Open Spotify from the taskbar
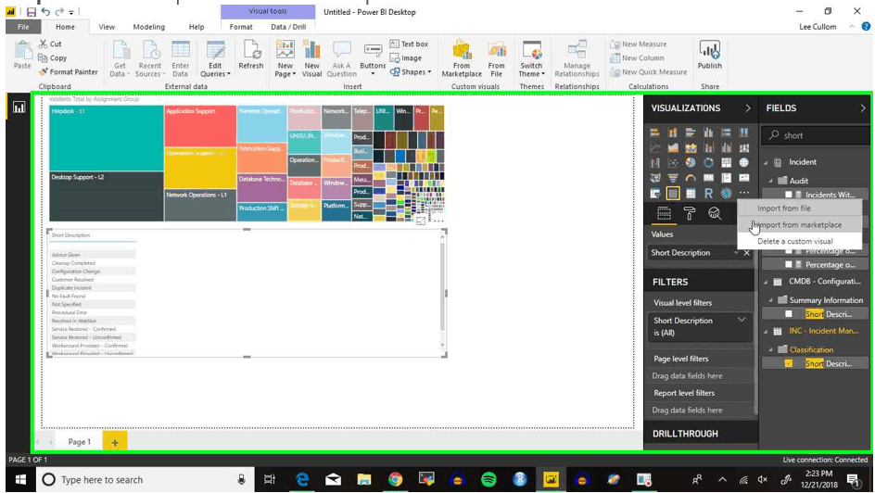The height and width of the screenshot is (493, 875). [x=488, y=480]
